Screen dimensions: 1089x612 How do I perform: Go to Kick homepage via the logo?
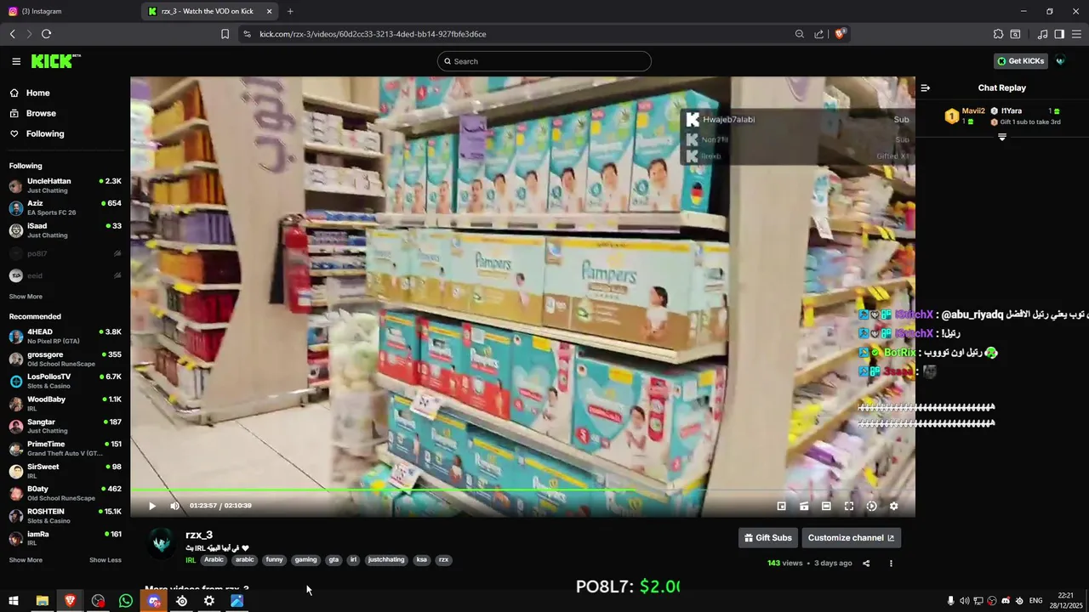pos(56,61)
